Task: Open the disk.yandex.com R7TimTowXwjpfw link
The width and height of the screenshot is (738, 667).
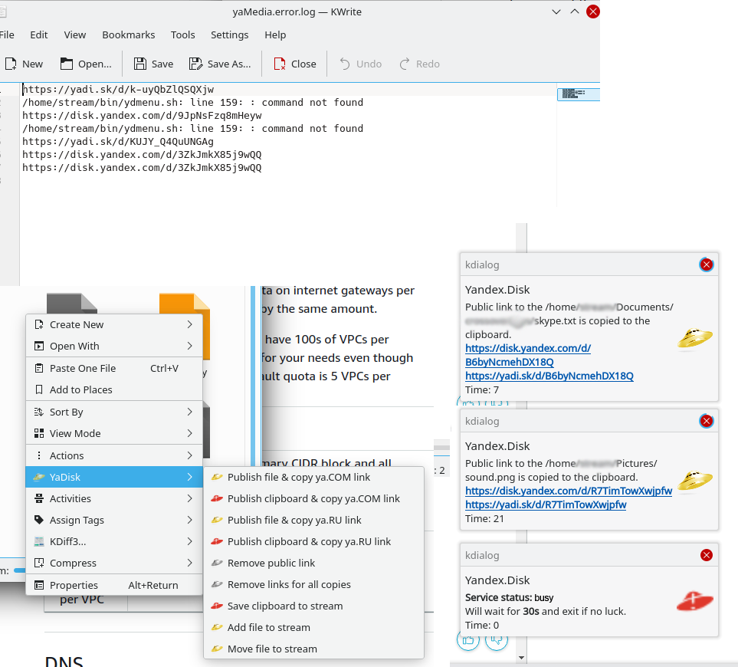Action: pyautogui.click(x=569, y=491)
